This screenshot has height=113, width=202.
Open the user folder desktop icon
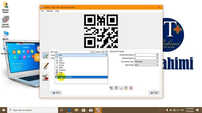[x=6, y=7]
